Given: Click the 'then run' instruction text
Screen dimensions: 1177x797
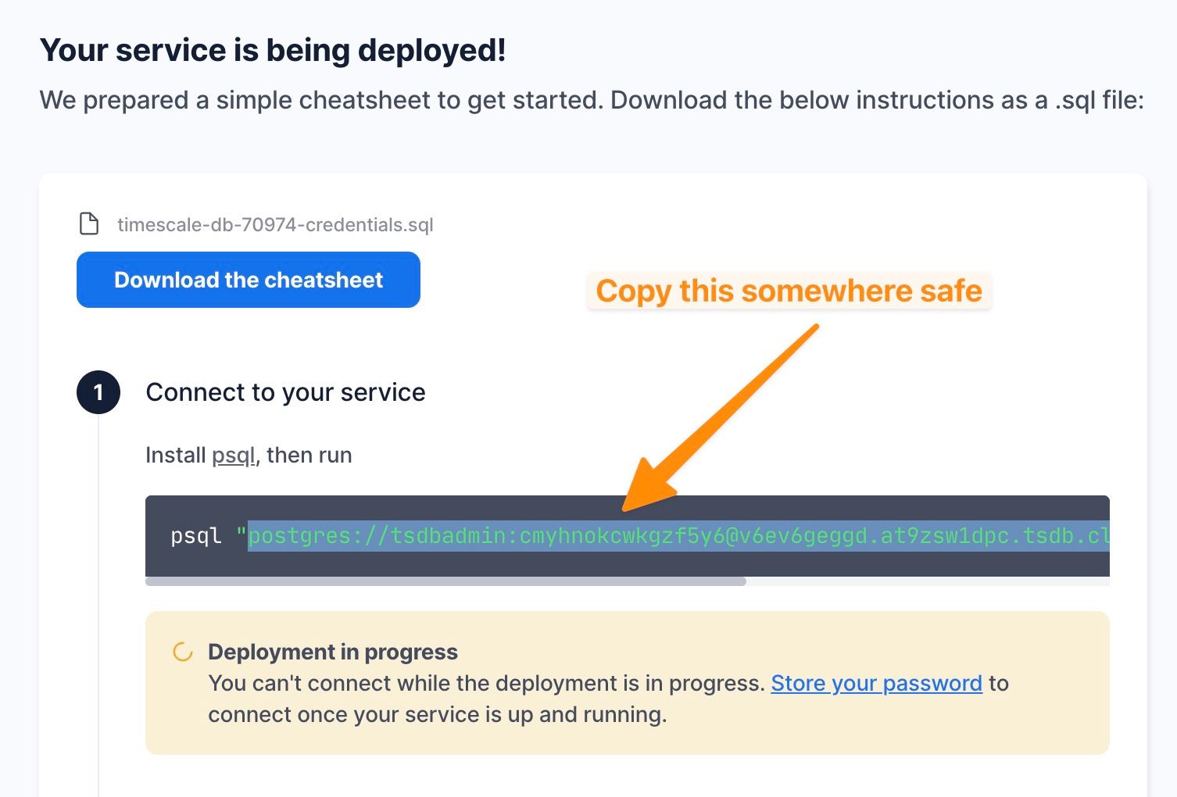Looking at the screenshot, I should pos(309,455).
